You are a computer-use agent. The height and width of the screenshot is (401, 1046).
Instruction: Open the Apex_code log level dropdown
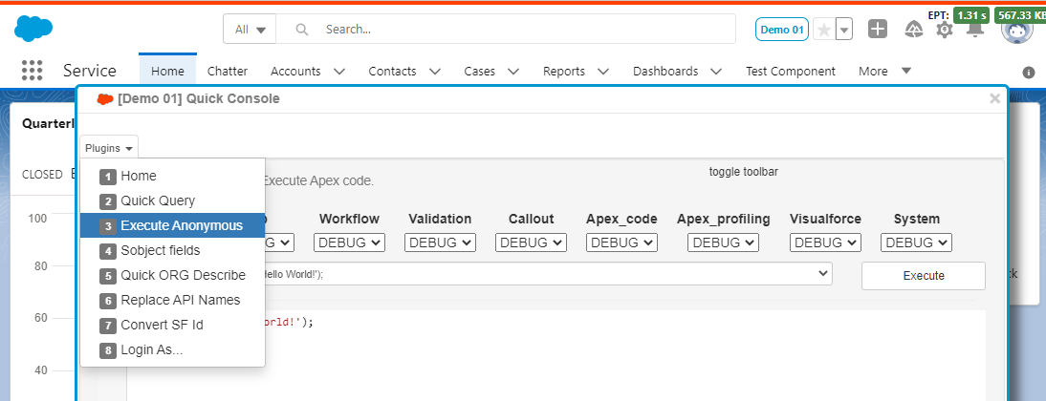621,243
